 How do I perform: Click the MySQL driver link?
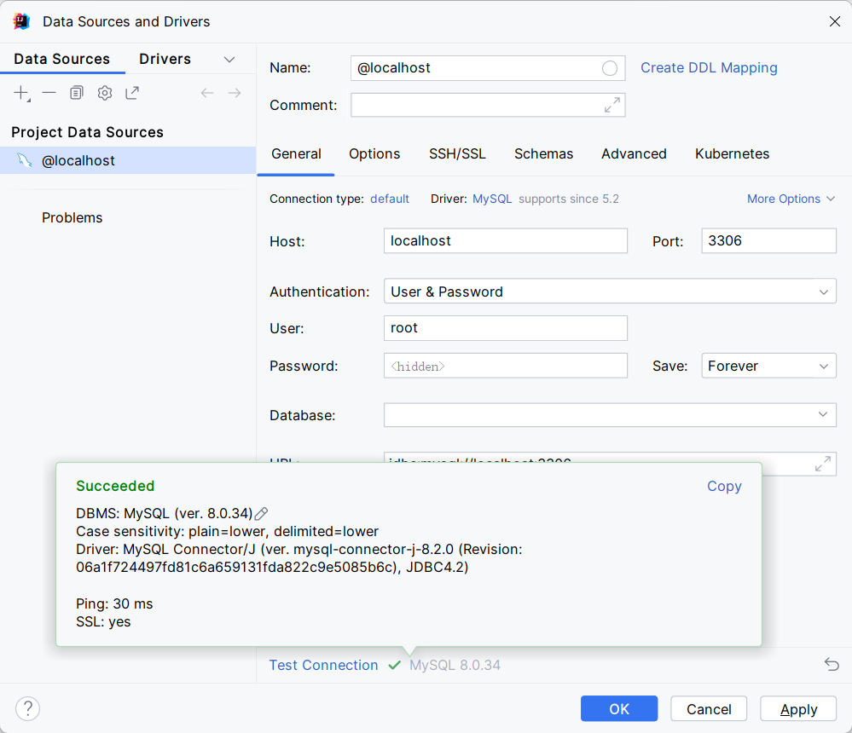492,199
